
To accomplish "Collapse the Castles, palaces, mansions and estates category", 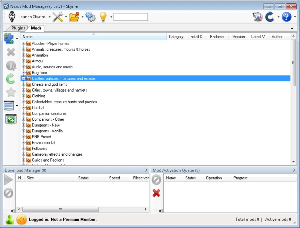I will [24, 78].
